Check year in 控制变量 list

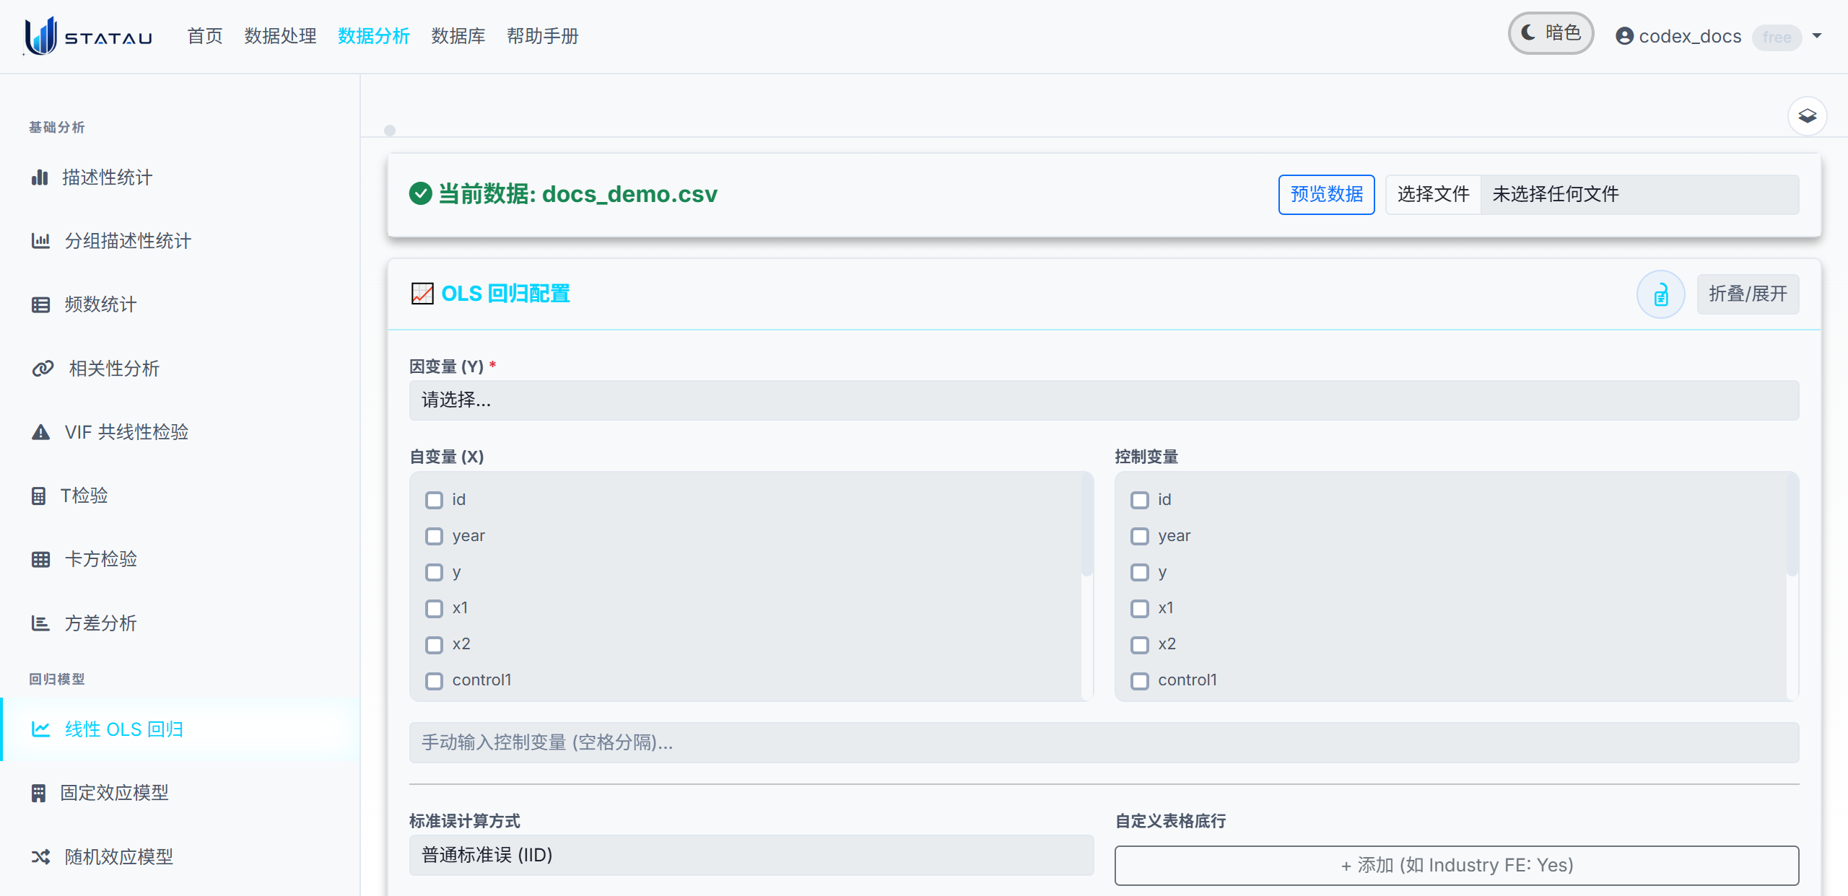(1140, 536)
